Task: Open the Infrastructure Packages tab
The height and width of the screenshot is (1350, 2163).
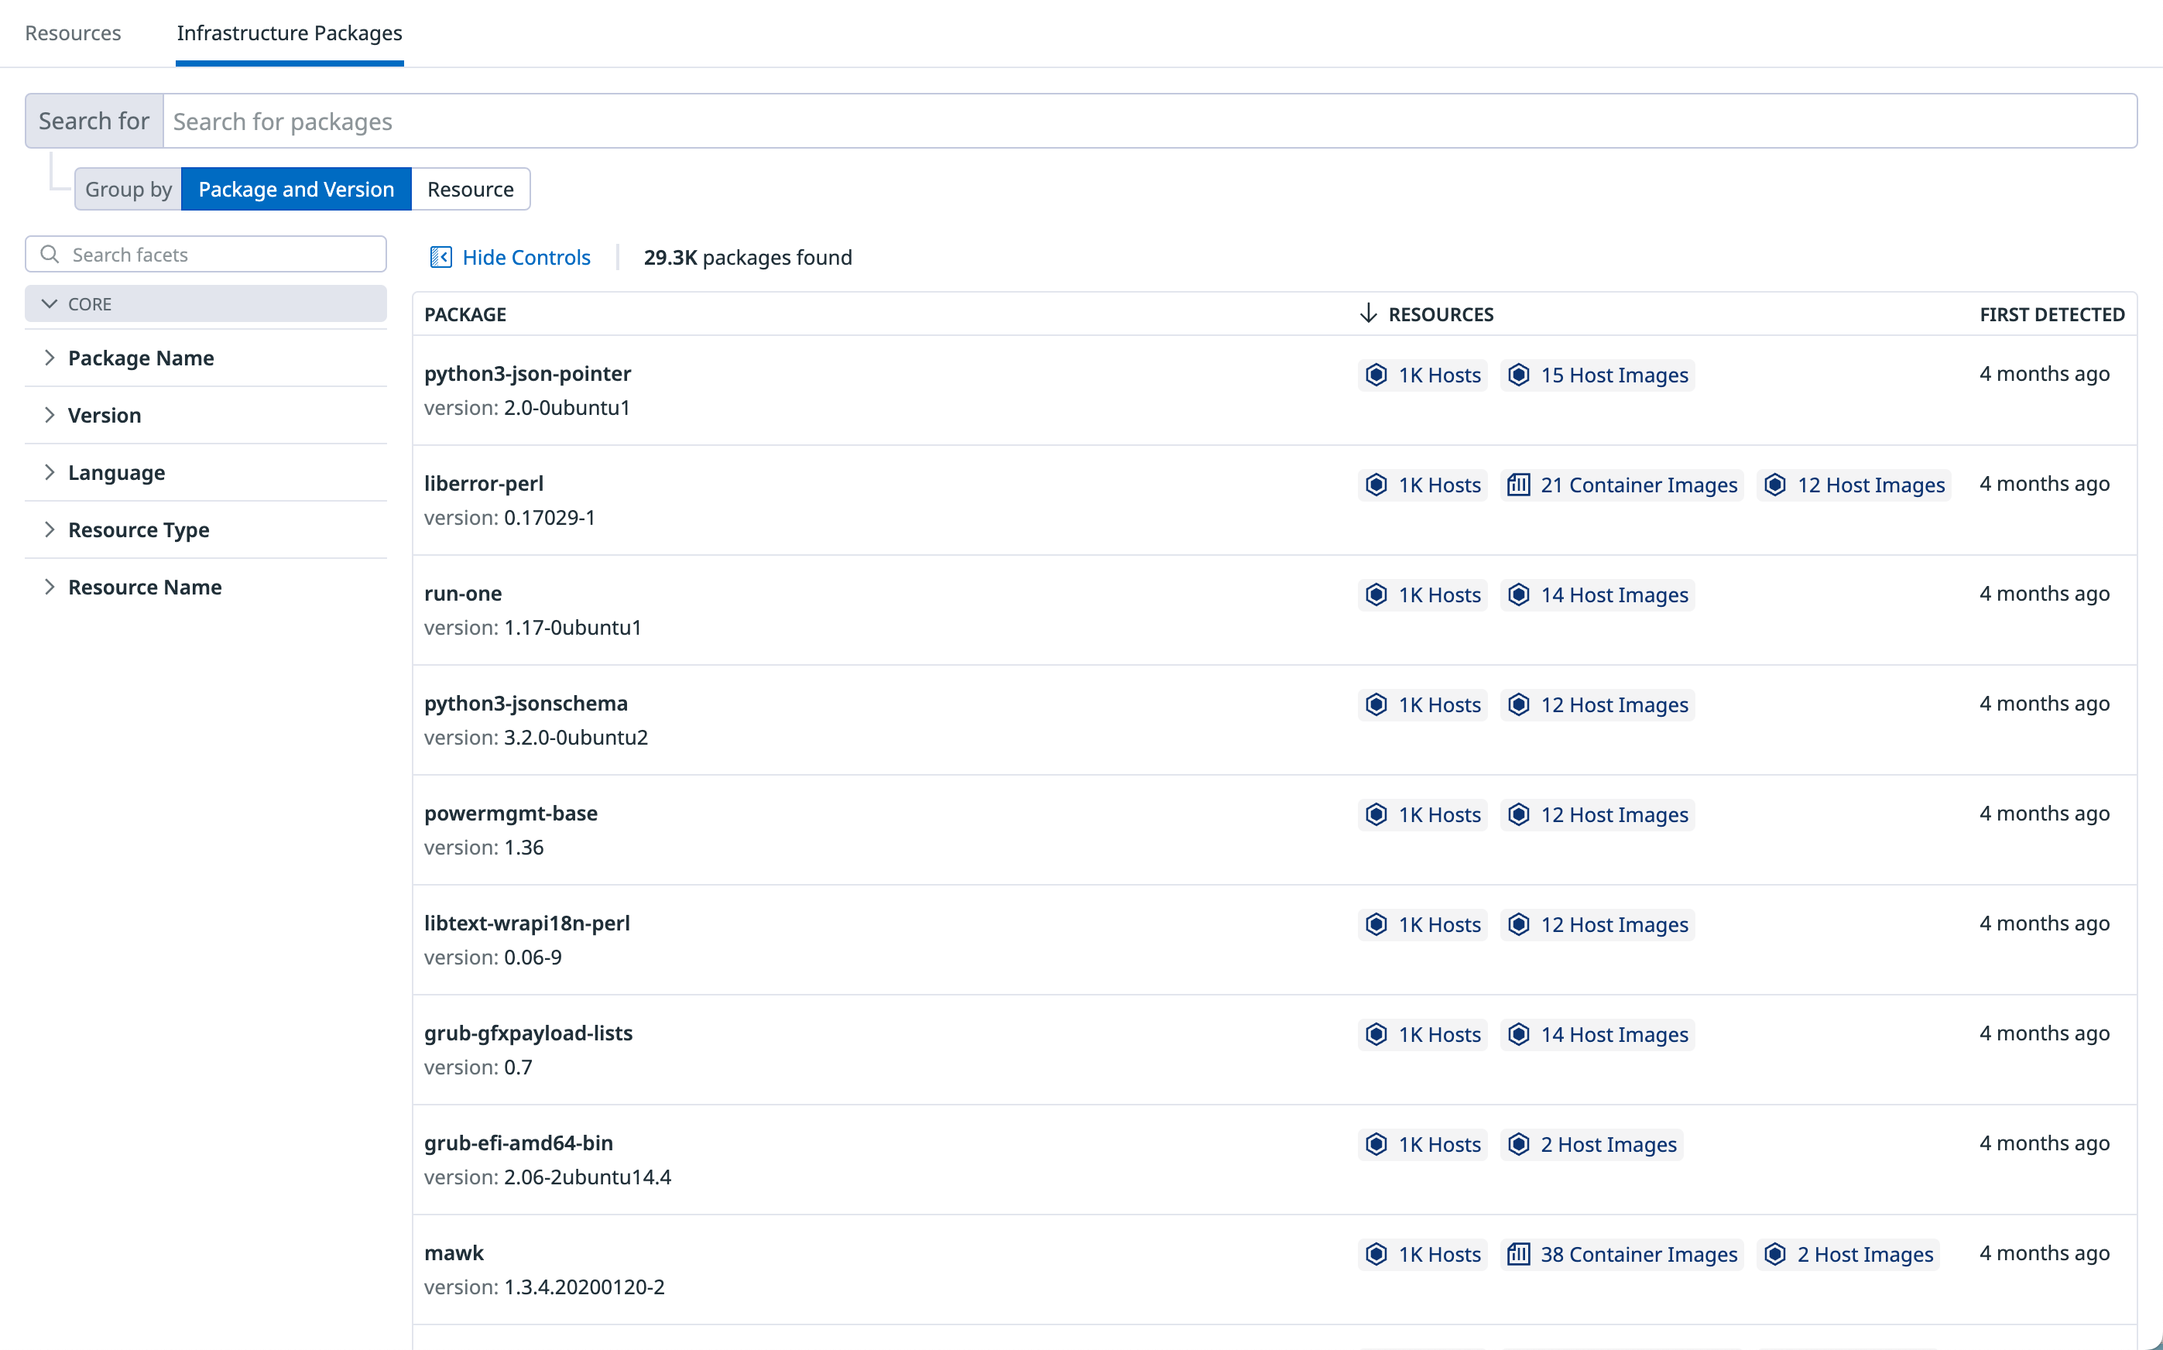Action: point(290,33)
